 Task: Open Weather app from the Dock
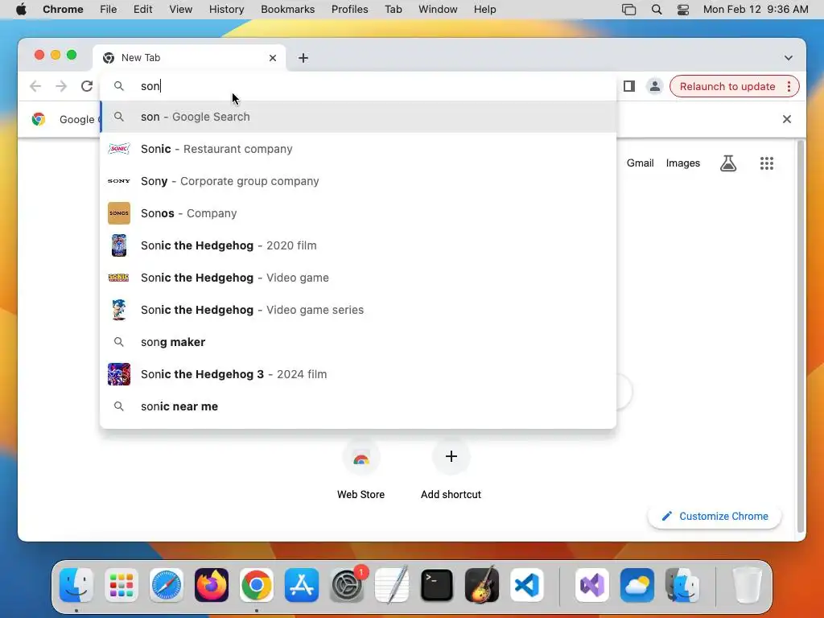tap(637, 585)
